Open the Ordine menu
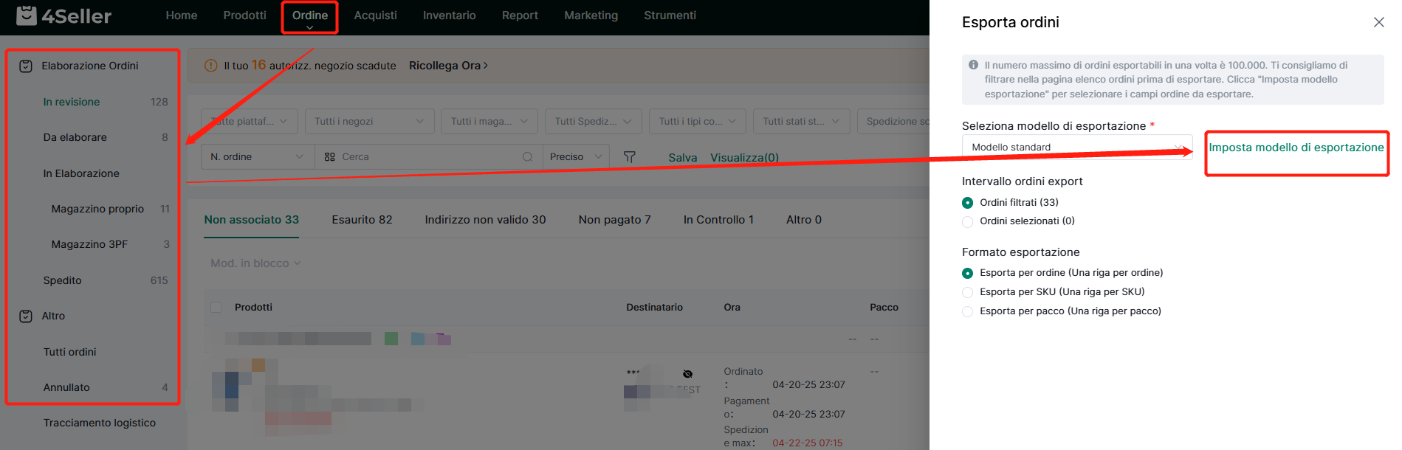This screenshot has height=450, width=1402. click(x=310, y=17)
